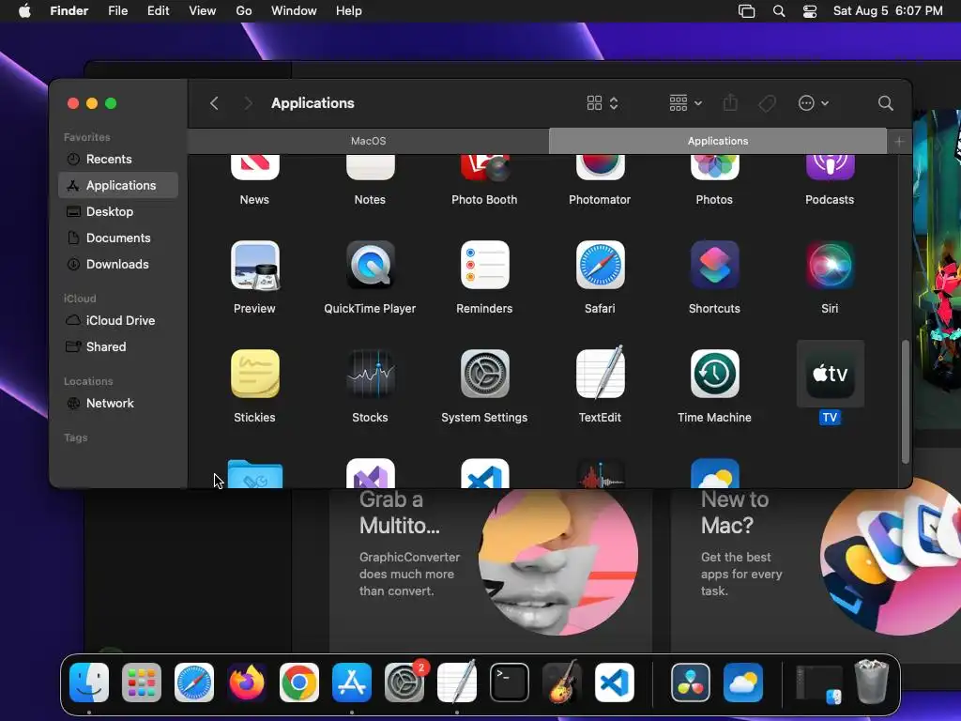Open the Trash in Dock
961x721 pixels.
click(872, 682)
